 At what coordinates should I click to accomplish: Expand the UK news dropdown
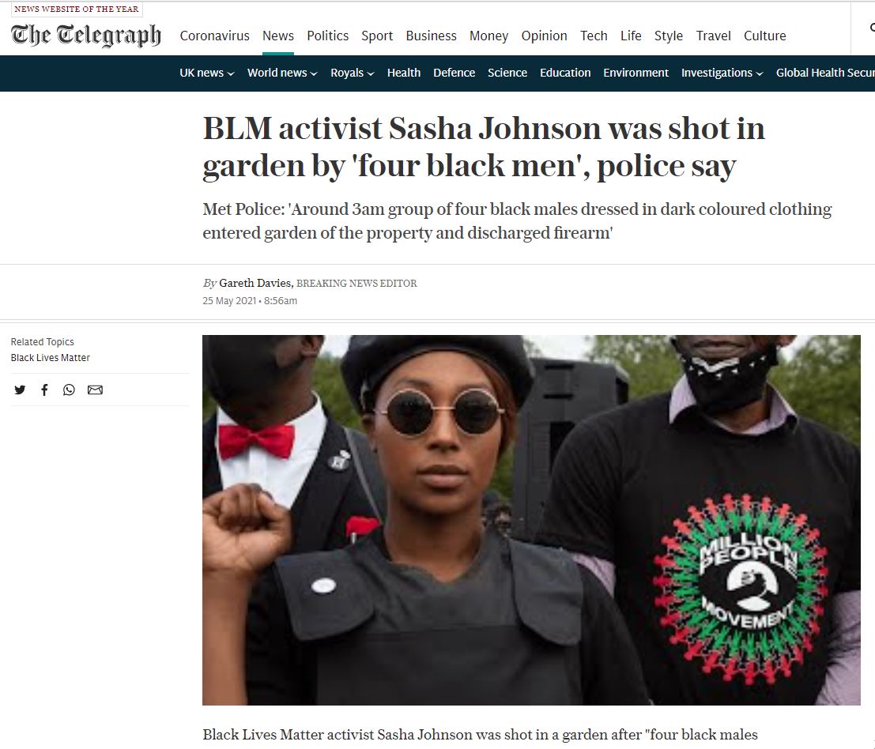206,73
